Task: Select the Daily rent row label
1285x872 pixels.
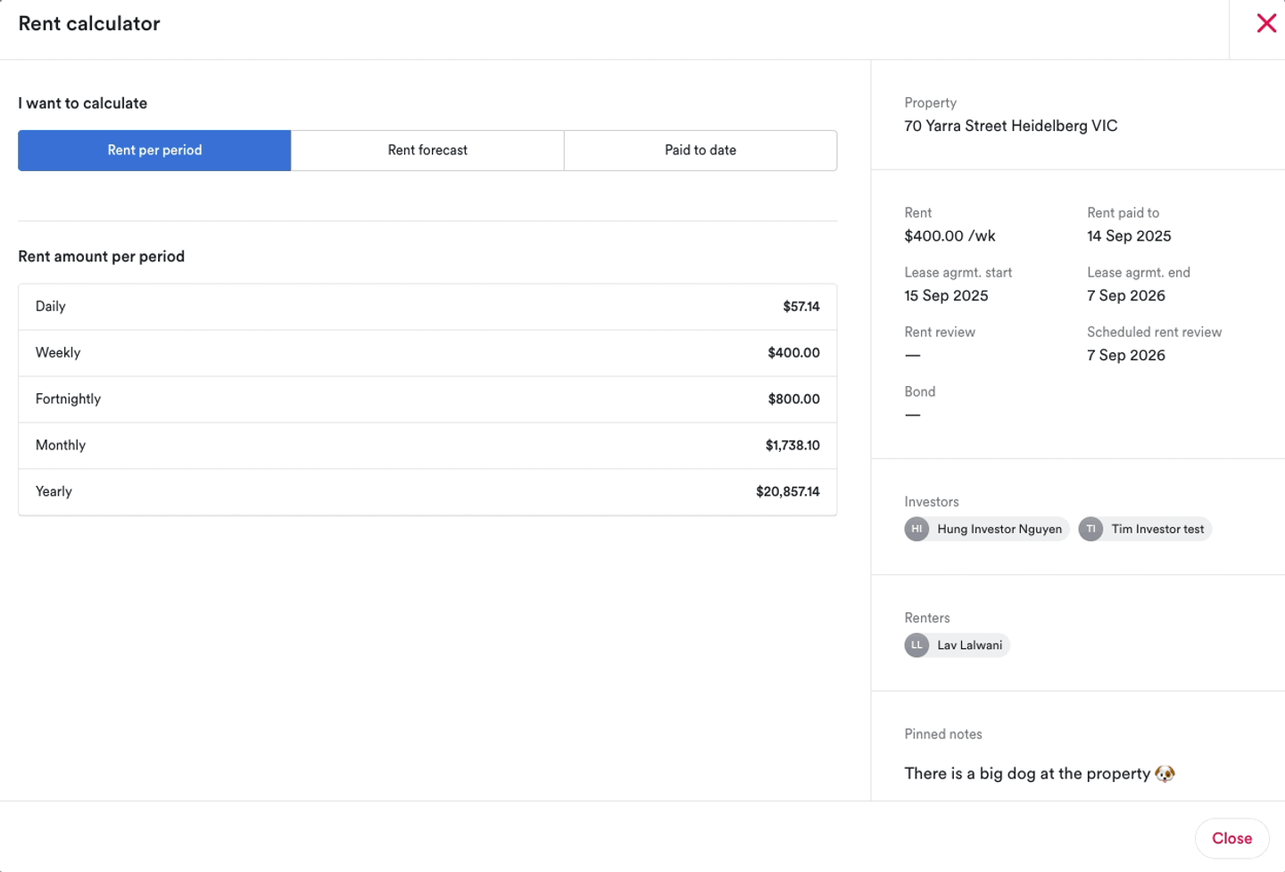Action: (51, 306)
